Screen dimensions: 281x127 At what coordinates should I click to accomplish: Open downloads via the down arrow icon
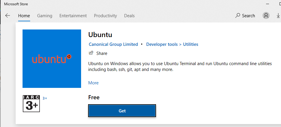(278, 16)
